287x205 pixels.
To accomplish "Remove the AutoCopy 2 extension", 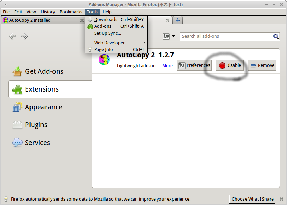I will click(x=262, y=65).
